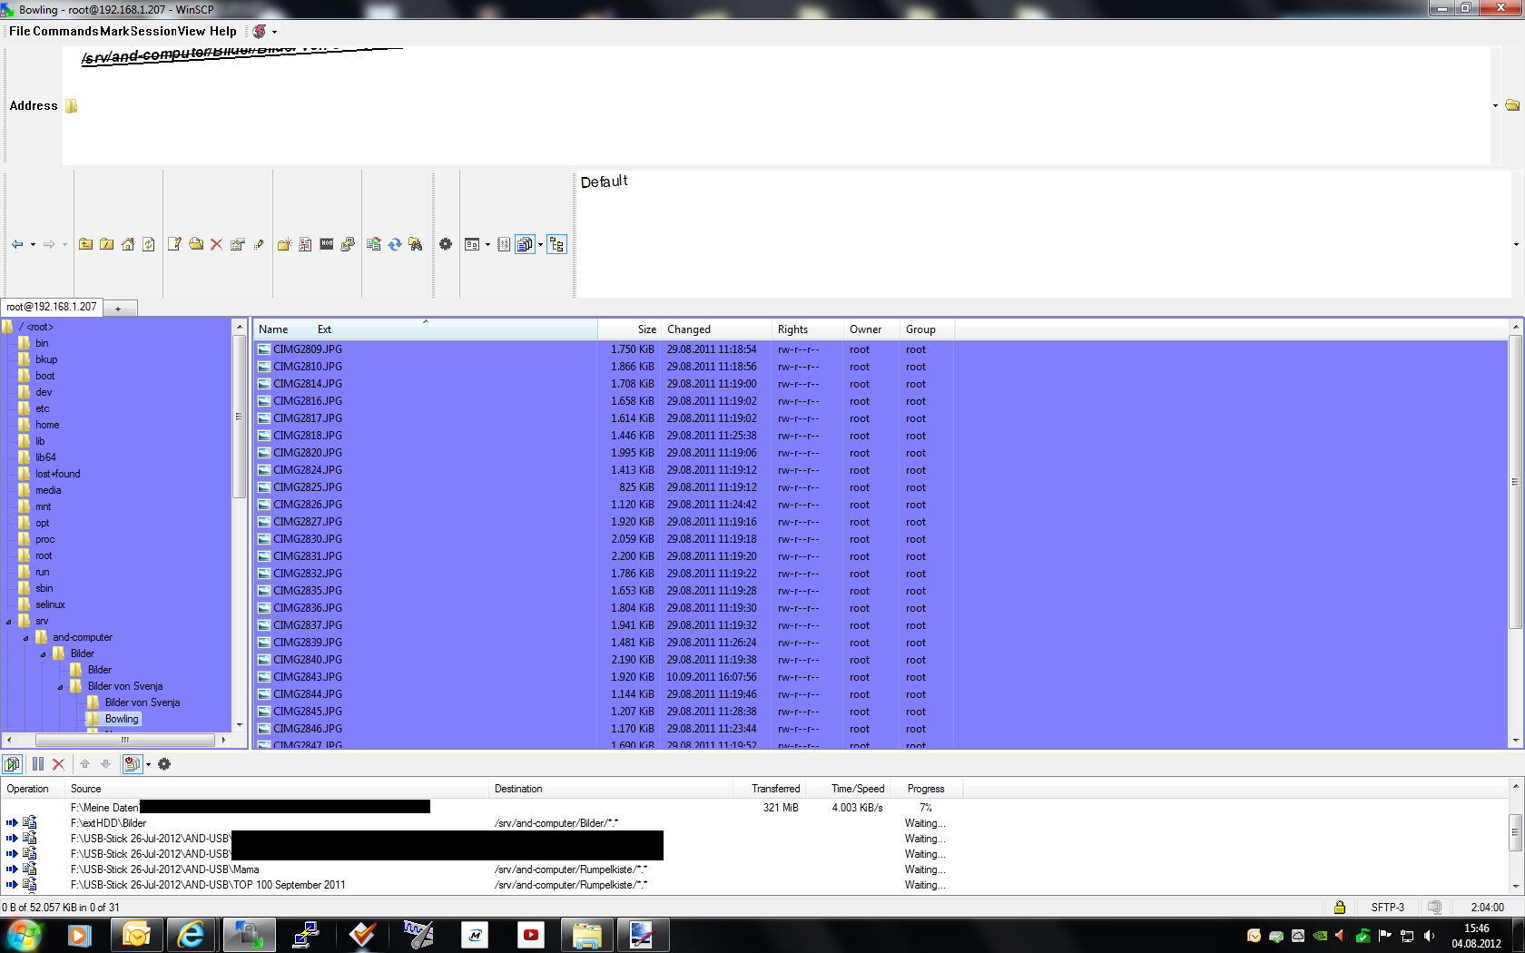The width and height of the screenshot is (1525, 953).
Task: Click the Parent directory folder icon
Action: pyautogui.click(x=85, y=244)
